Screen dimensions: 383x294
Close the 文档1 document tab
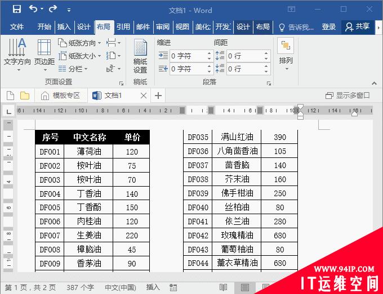(144, 96)
